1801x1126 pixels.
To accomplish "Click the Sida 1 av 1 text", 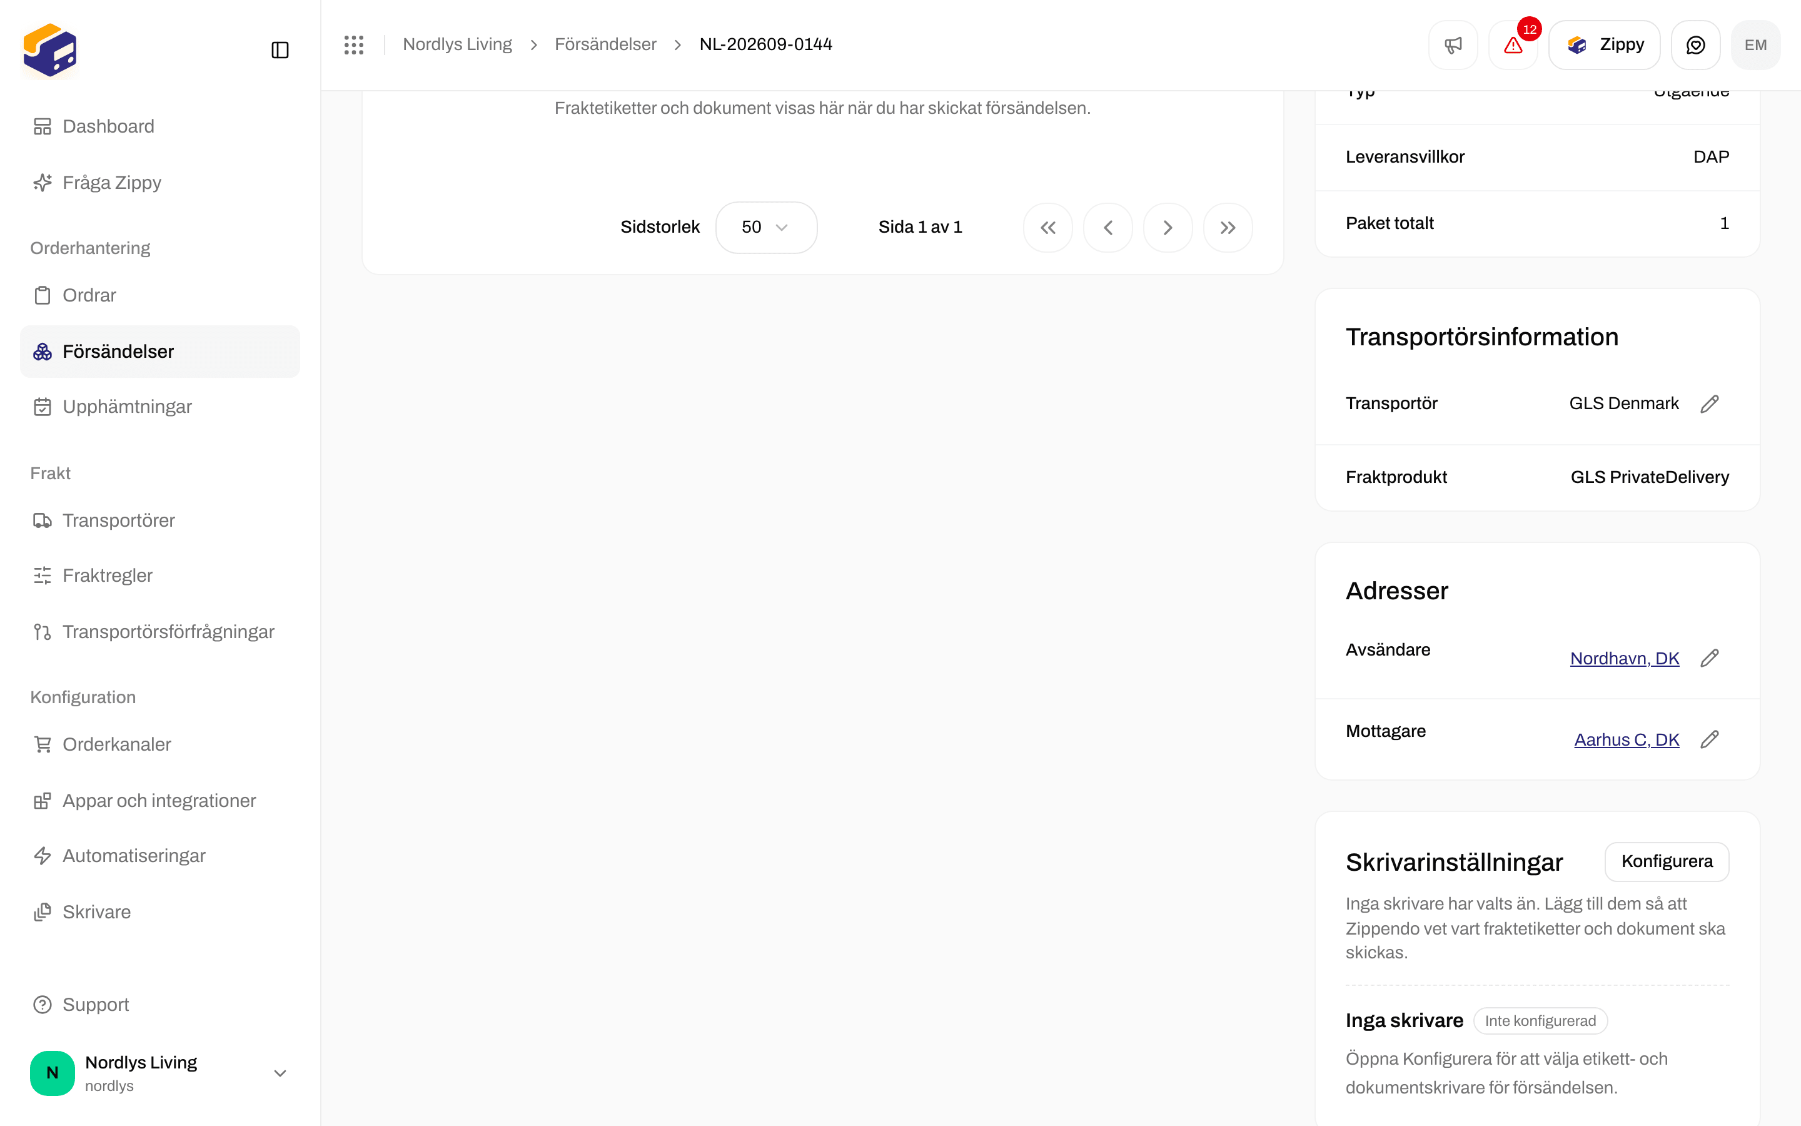I will coord(920,227).
